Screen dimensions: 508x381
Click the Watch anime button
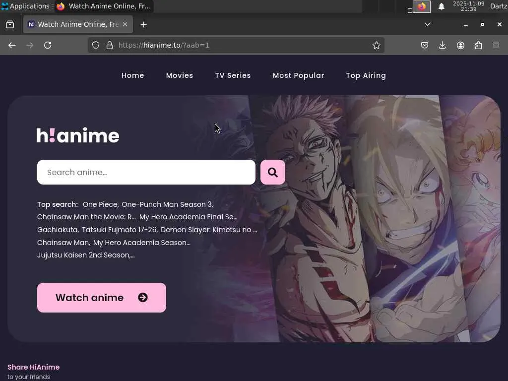[x=101, y=298]
